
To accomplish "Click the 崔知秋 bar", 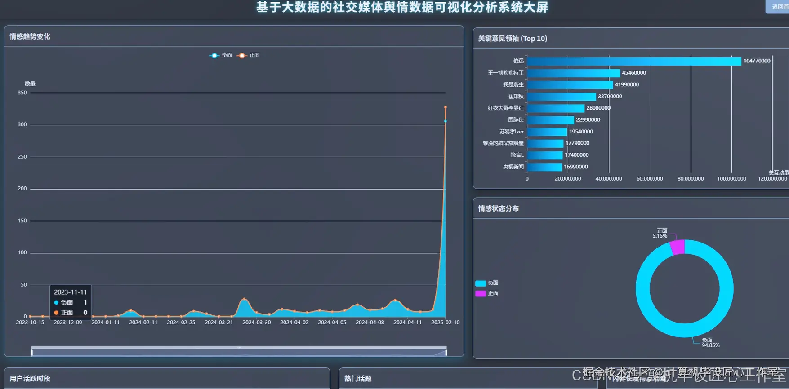I will click(x=562, y=97).
